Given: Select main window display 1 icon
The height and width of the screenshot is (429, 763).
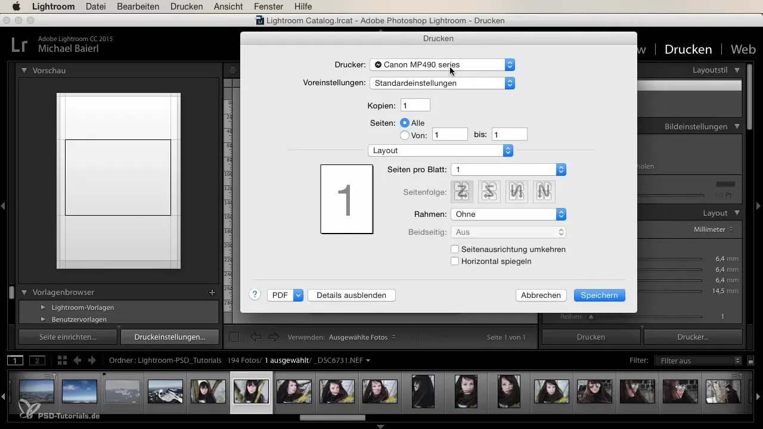Looking at the screenshot, I should [x=15, y=360].
